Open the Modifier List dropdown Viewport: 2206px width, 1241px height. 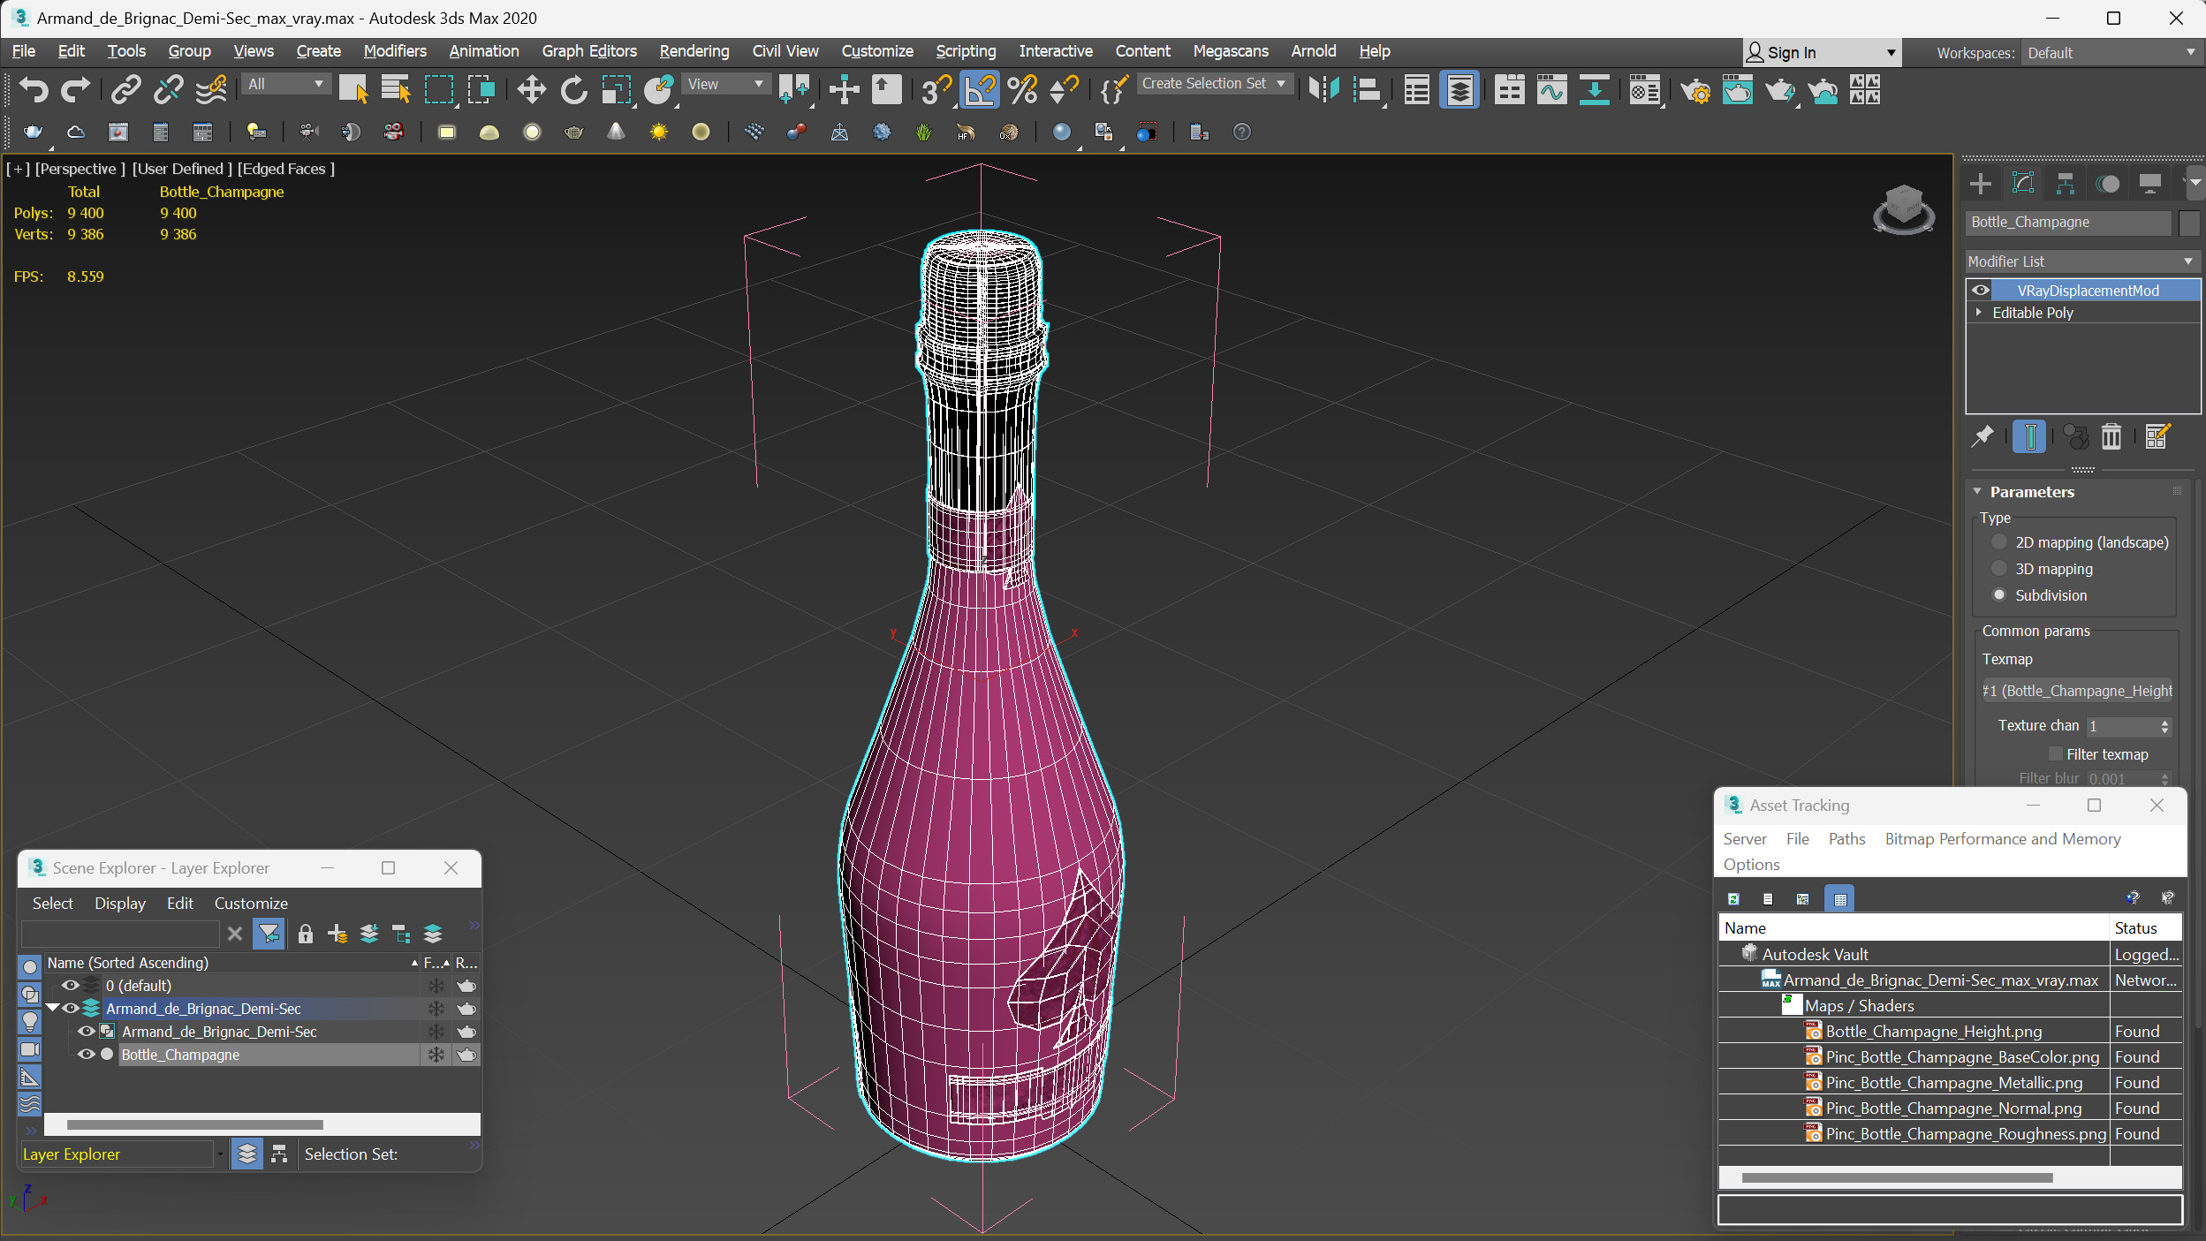tap(2082, 261)
